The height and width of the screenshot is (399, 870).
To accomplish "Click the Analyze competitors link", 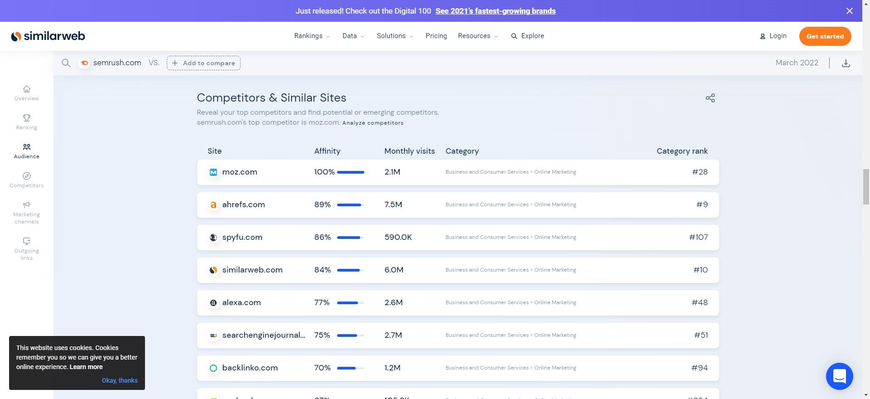I will click(x=373, y=123).
